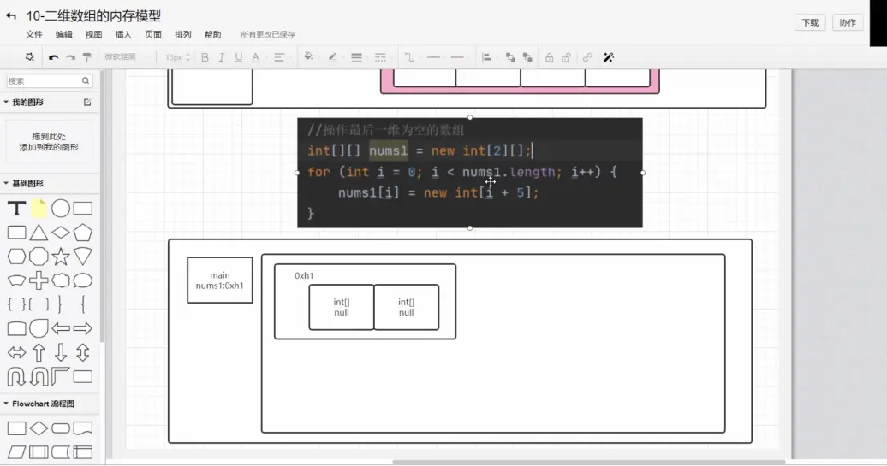Toggle underline text formatting
Viewport: 887px width, 466px height.
(x=238, y=57)
